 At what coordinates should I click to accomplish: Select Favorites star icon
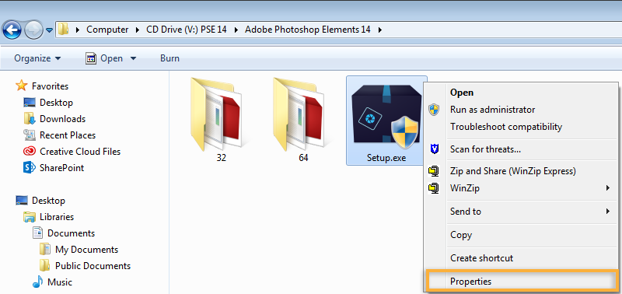coord(22,86)
